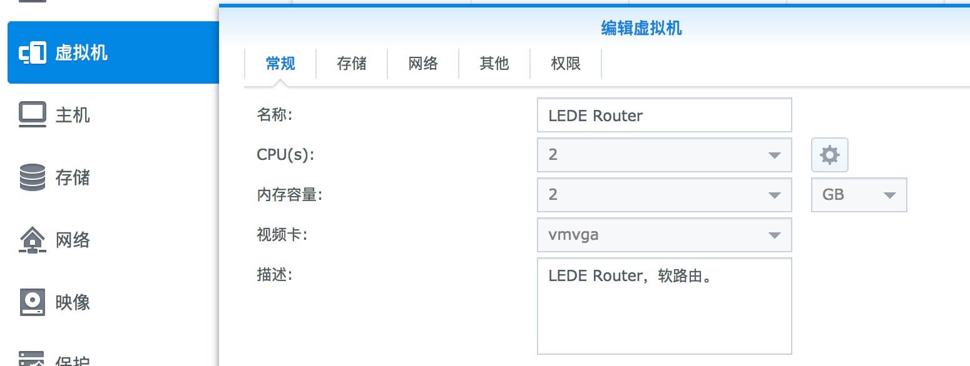Click into the 描述 description text area

665,306
